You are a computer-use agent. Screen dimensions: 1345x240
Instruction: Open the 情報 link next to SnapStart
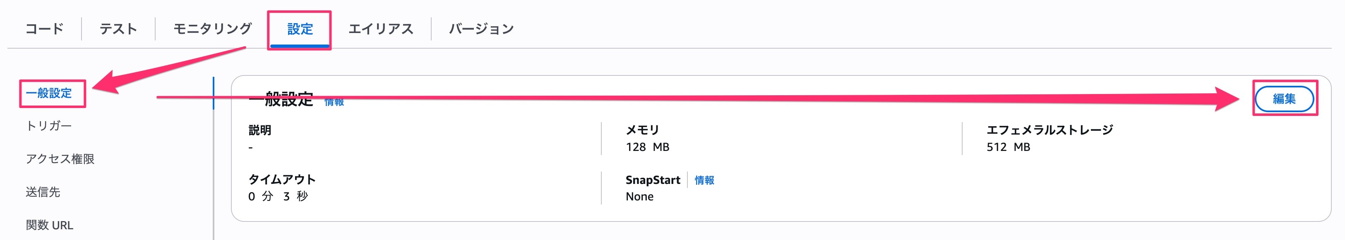click(704, 181)
